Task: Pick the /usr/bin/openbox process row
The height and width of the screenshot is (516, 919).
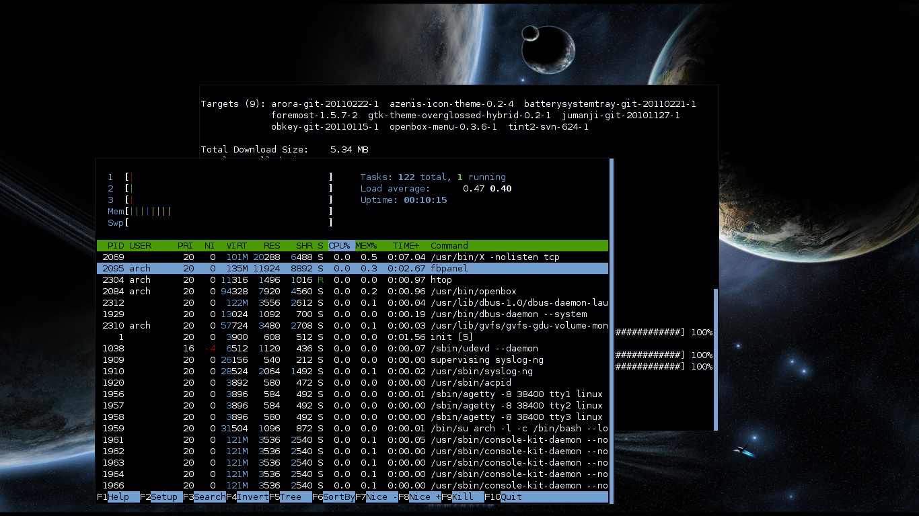Action: point(353,292)
